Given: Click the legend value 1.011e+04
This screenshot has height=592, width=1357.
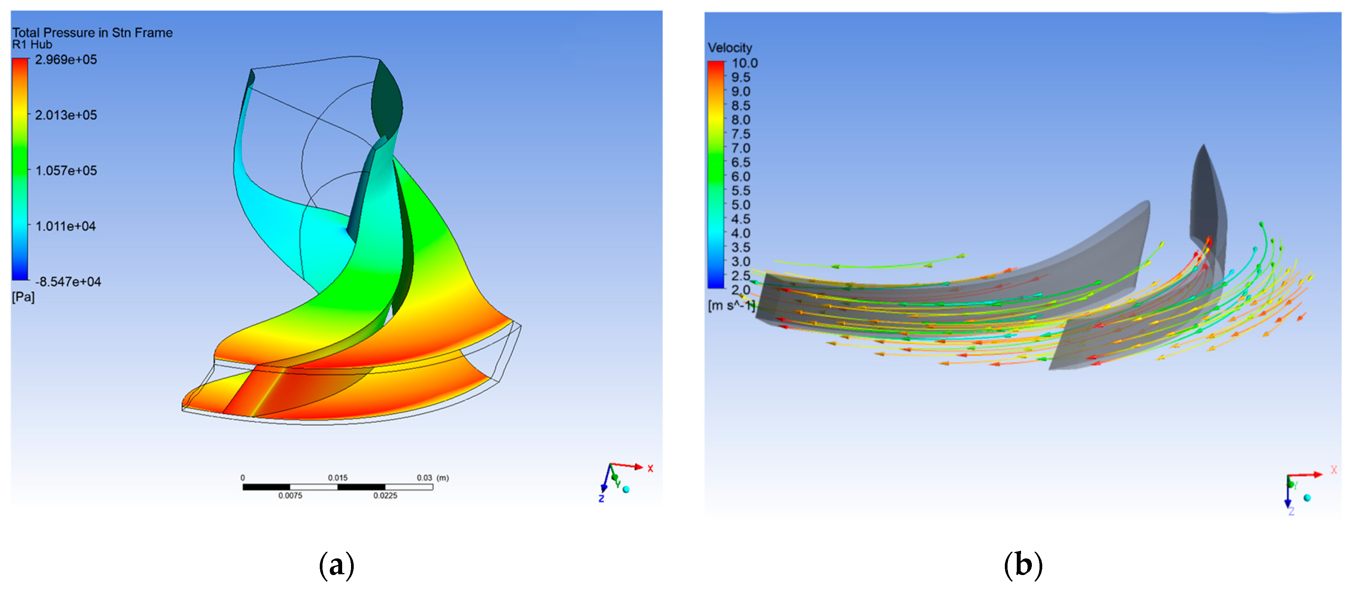Looking at the screenshot, I should 65,226.
